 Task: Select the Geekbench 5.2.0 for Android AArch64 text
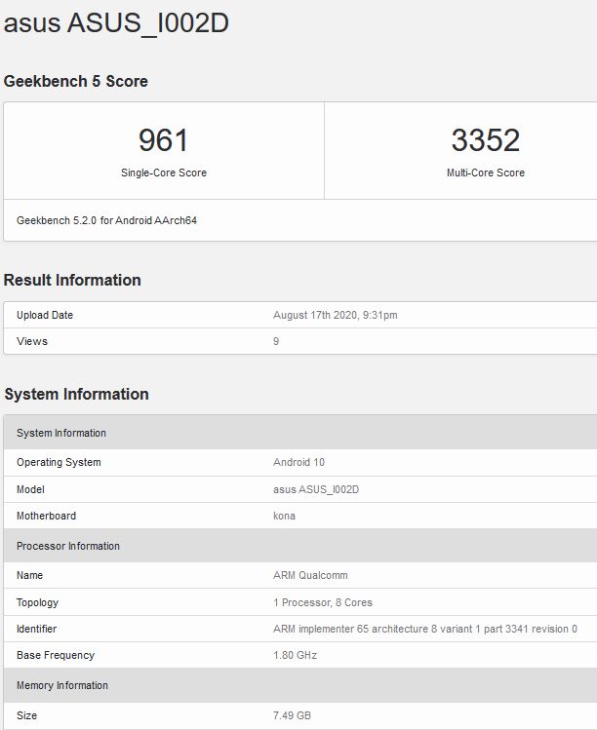[x=106, y=220]
